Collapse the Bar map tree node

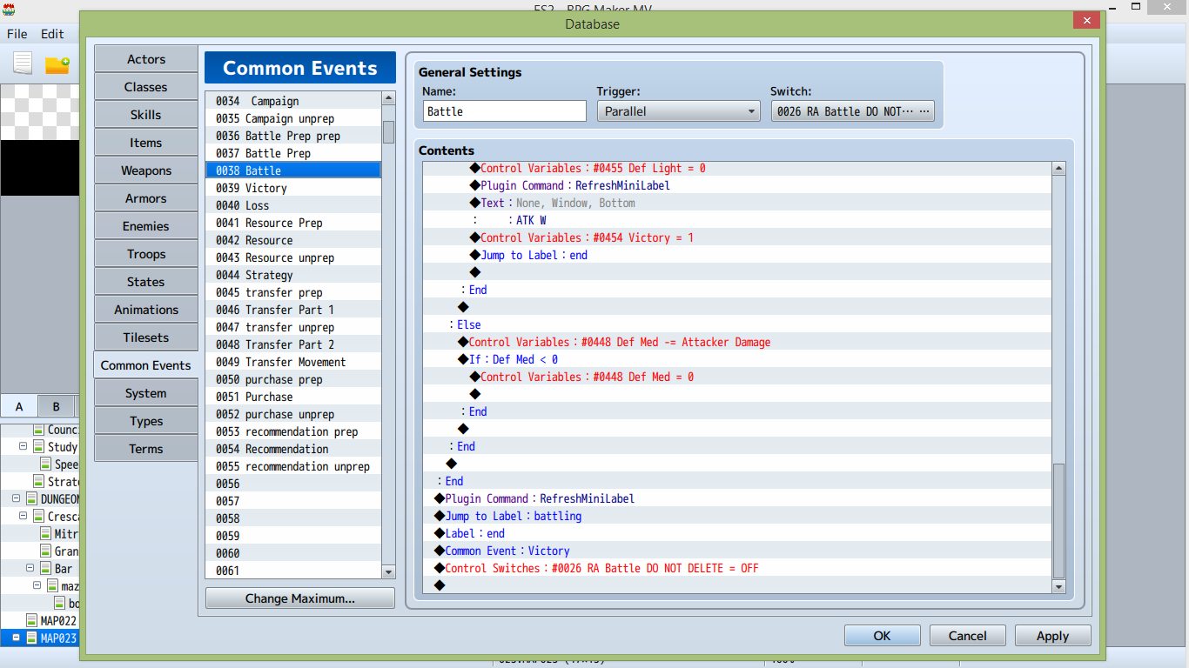(x=30, y=568)
